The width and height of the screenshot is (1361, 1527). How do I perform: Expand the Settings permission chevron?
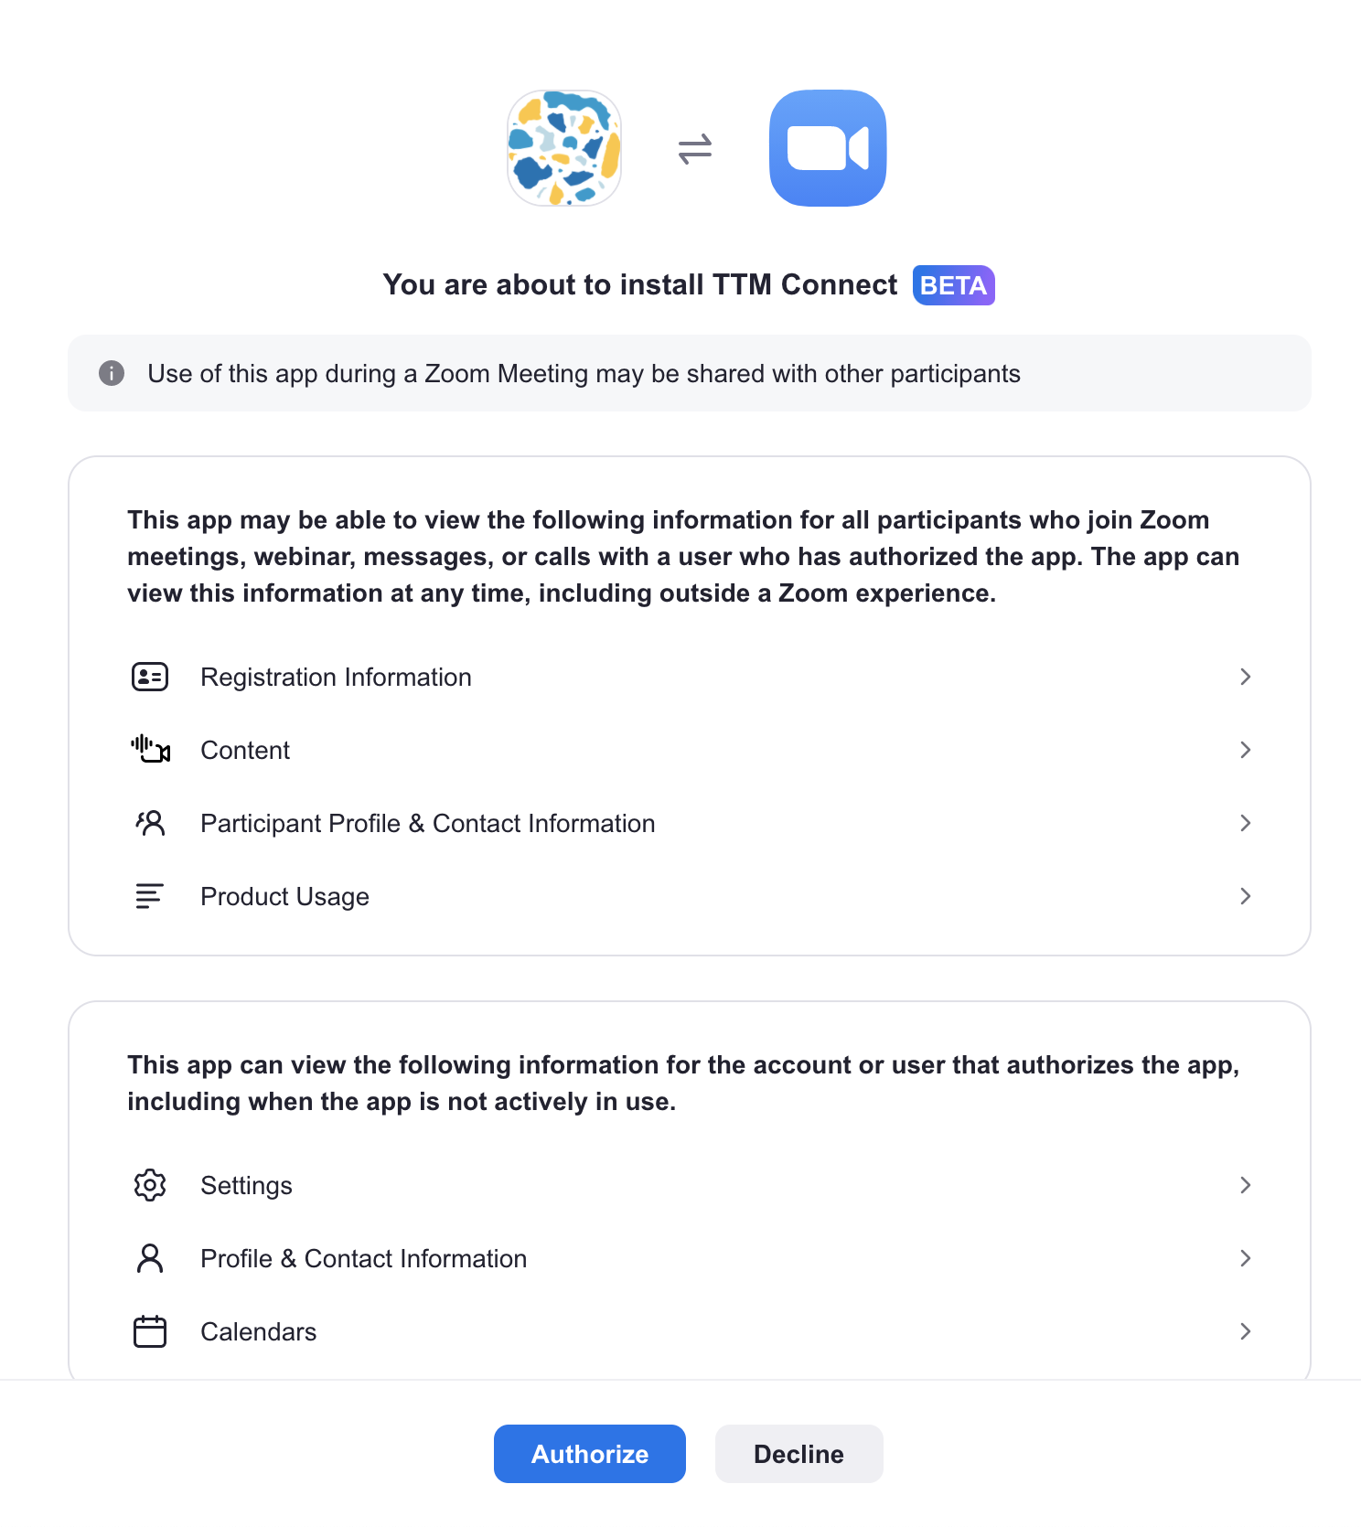1245,1185
